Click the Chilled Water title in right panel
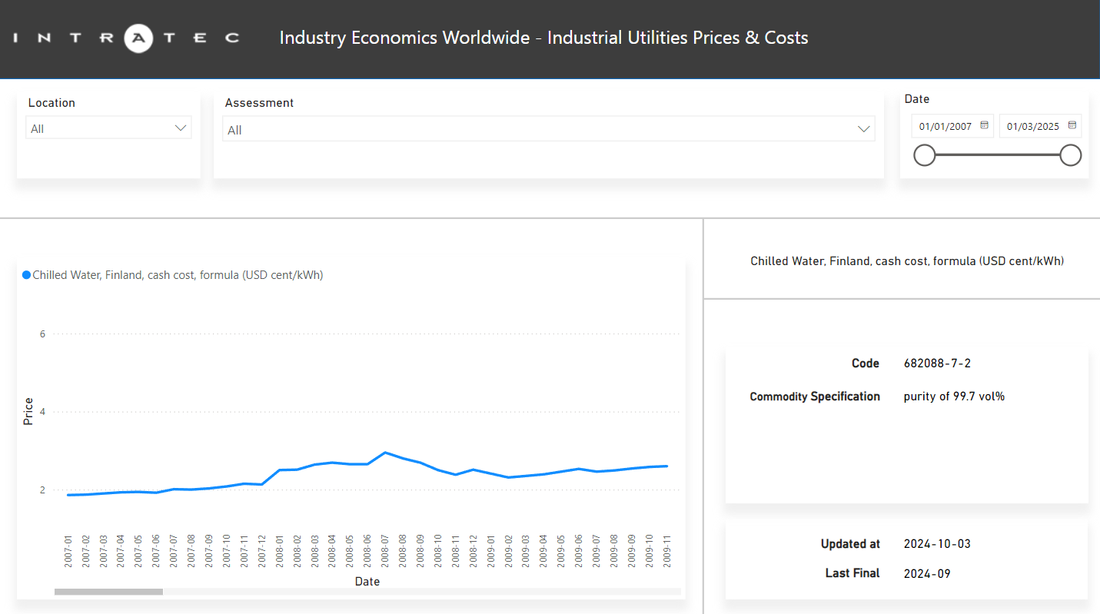Image resolution: width=1100 pixels, height=614 pixels. click(x=907, y=261)
